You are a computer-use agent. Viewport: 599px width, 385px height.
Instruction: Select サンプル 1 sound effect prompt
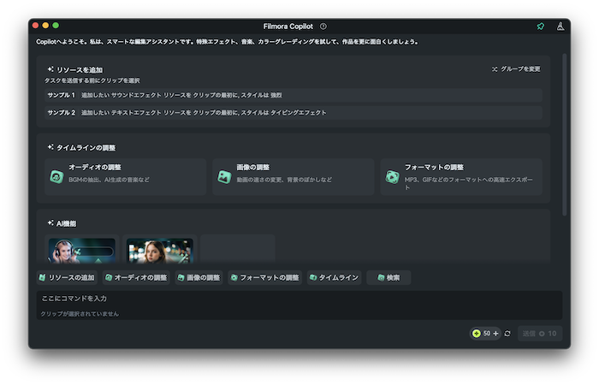pyautogui.click(x=293, y=95)
